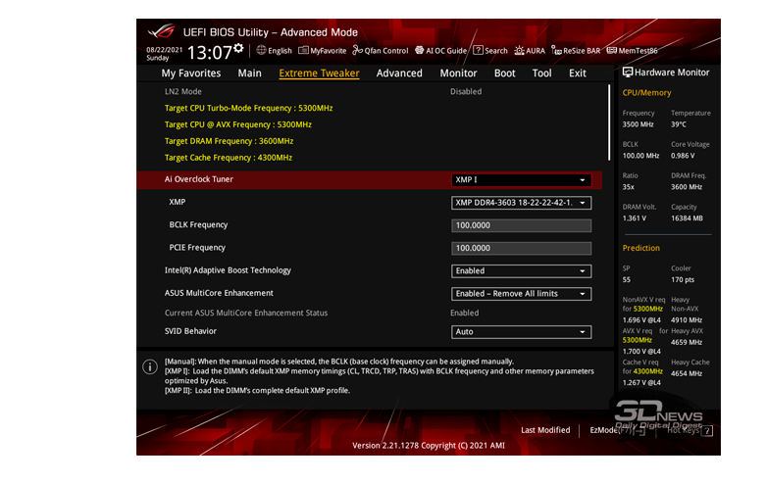This screenshot has width=767, height=484.
Task: Click Target DRAM Frequency : 3600MHz text
Action: [229, 141]
